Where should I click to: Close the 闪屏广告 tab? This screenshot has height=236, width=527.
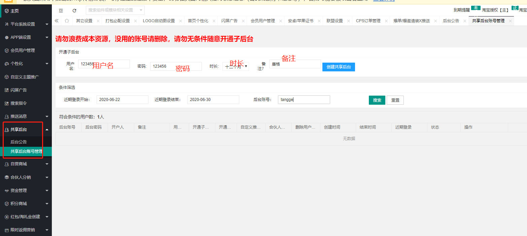[x=243, y=21]
